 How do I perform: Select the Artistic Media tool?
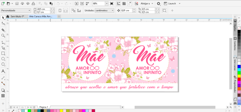coord(3,48)
